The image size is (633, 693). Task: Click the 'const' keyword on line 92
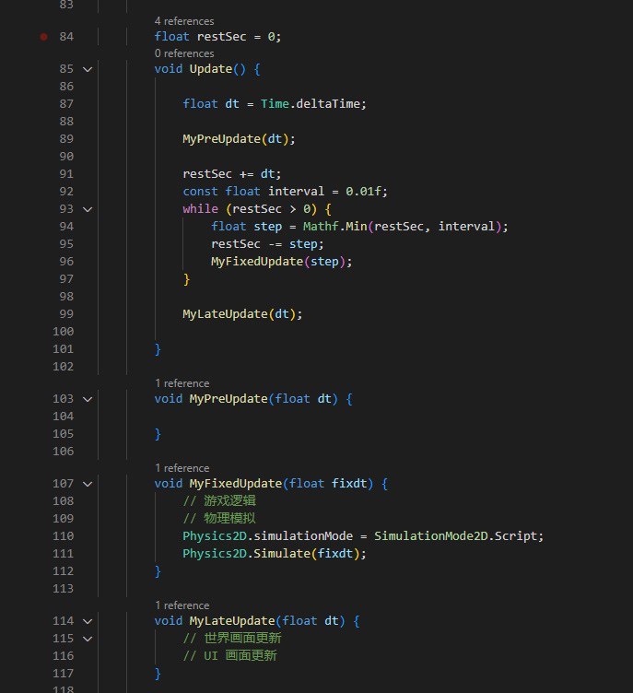[200, 192]
